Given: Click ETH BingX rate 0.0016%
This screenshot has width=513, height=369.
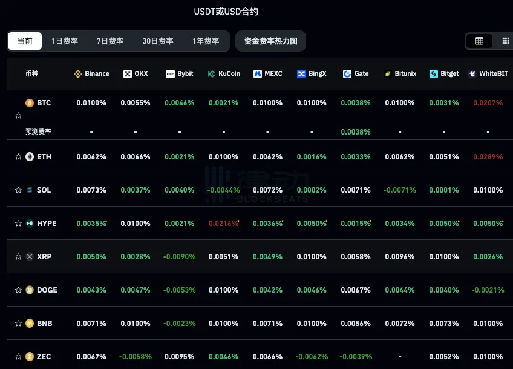Looking at the screenshot, I should (312, 157).
